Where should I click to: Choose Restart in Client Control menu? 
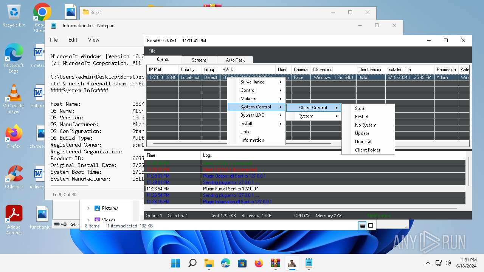pos(368,117)
